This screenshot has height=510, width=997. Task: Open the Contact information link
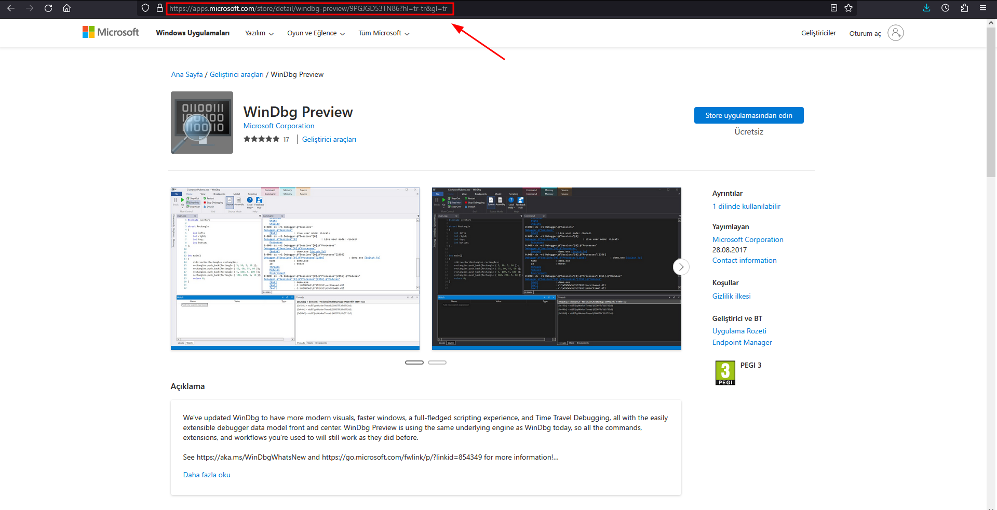click(x=745, y=260)
